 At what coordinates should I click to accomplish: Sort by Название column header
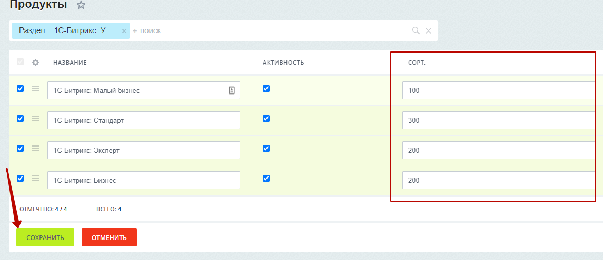point(70,63)
